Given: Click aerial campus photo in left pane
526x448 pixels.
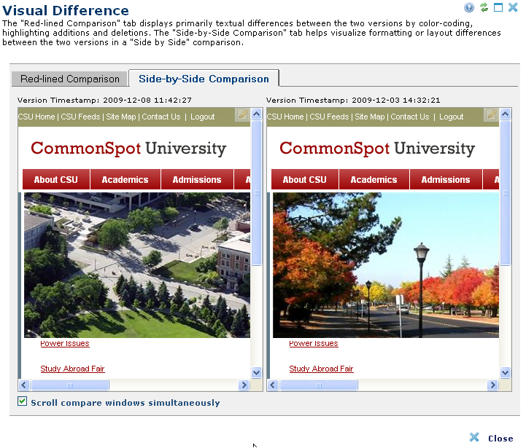Looking at the screenshot, I should click(137, 264).
